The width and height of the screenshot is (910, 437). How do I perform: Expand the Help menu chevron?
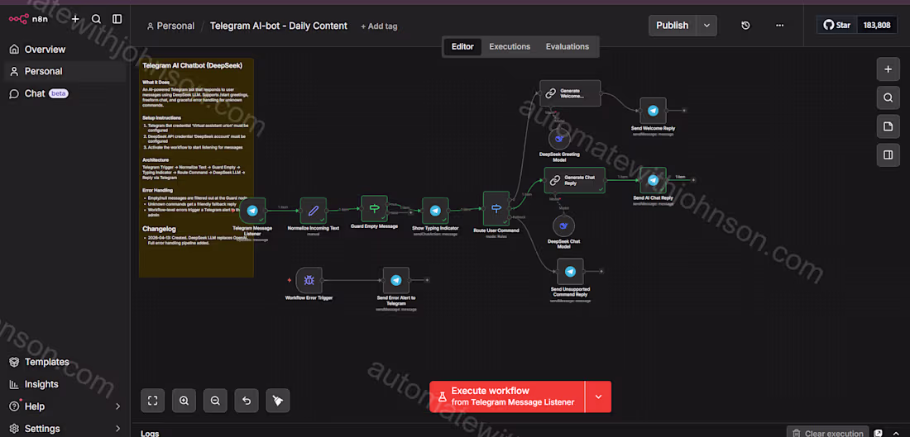(117, 406)
